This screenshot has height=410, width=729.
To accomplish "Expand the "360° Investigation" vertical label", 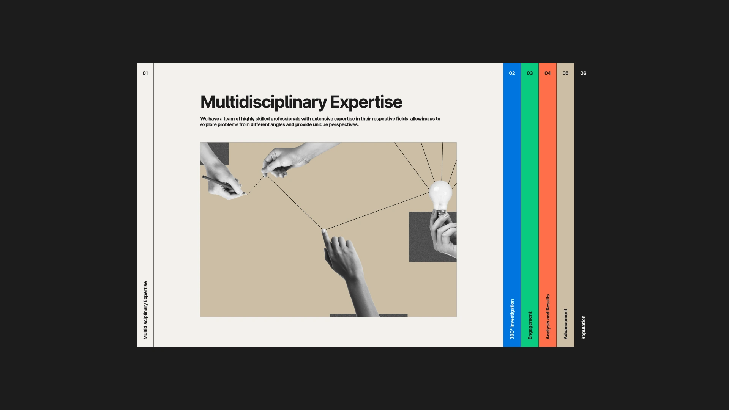I will point(512,319).
